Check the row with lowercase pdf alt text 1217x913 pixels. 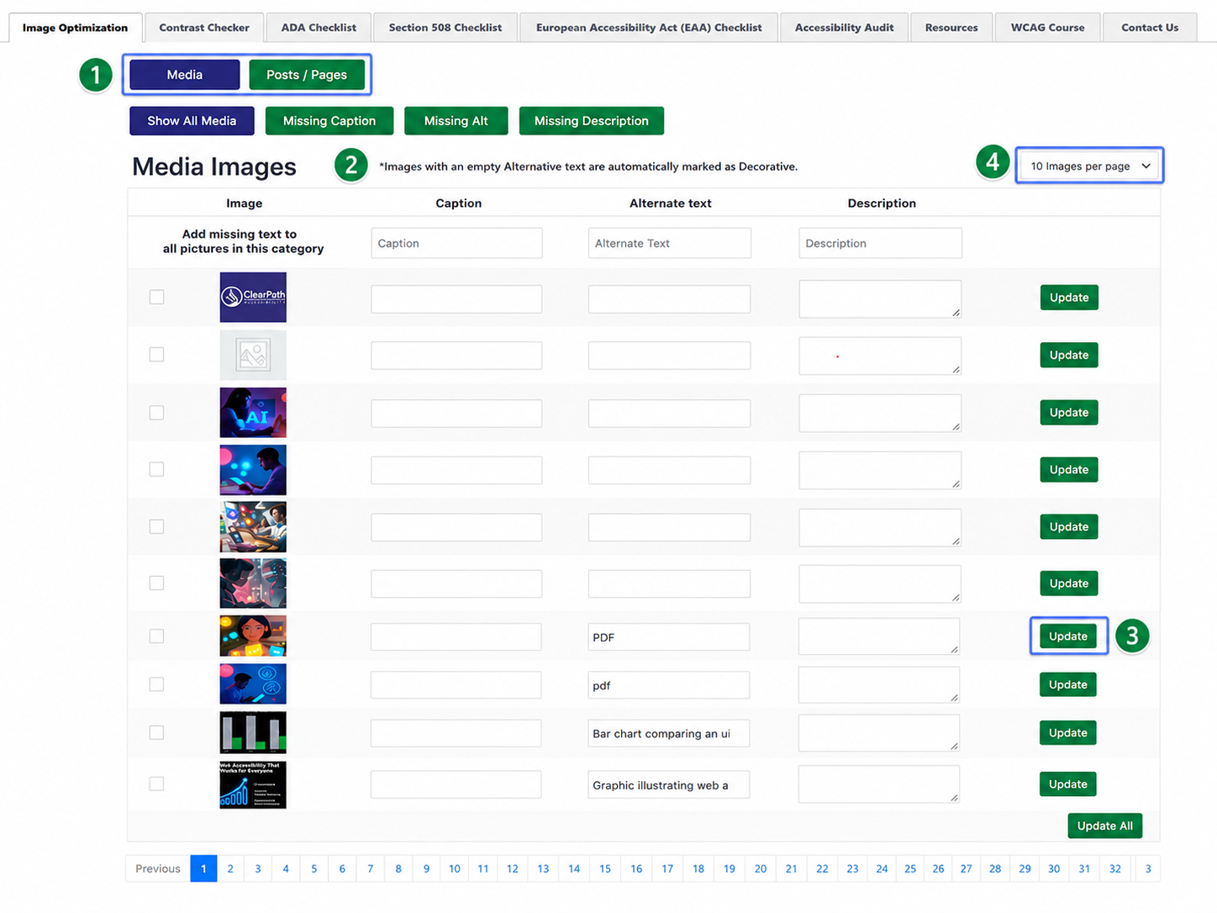point(156,684)
